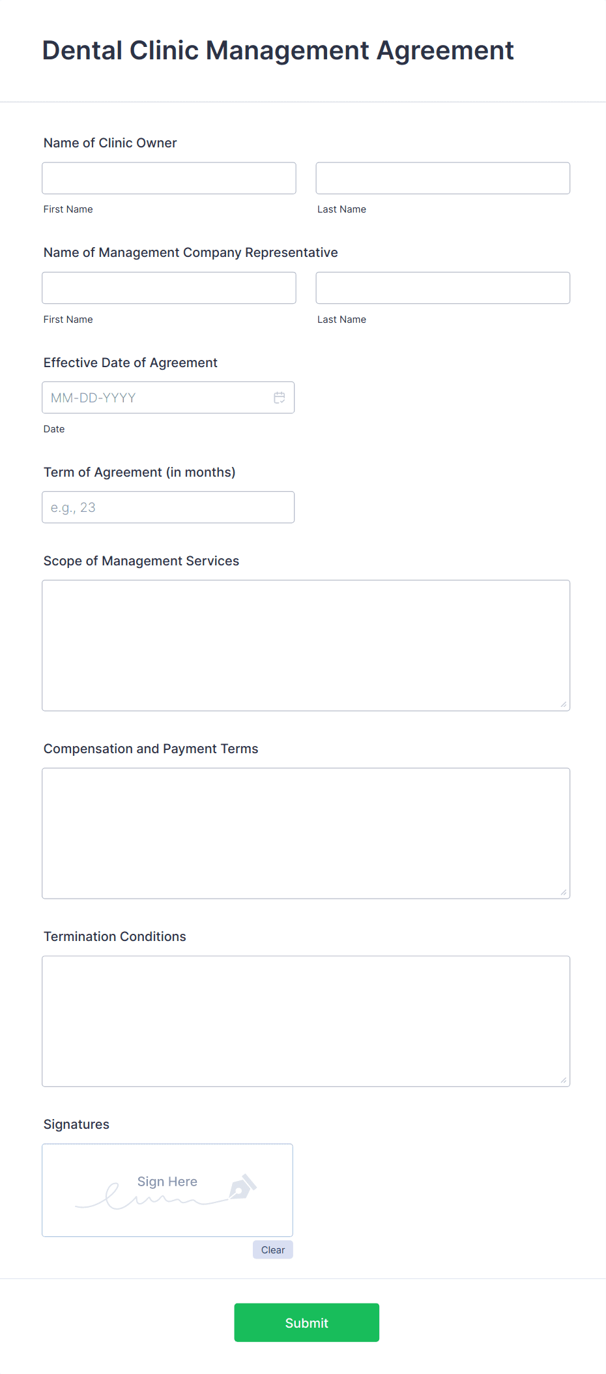Image resolution: width=606 pixels, height=1374 pixels.
Task: Select the representative Last Name field
Action: pyautogui.click(x=442, y=287)
